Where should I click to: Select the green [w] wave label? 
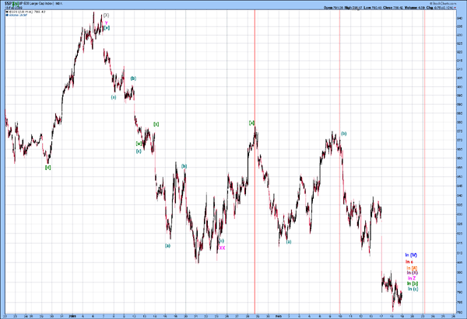click(139, 144)
